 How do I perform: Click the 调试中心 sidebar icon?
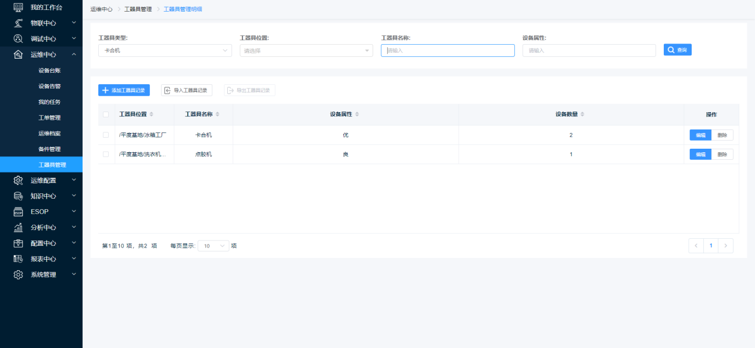pyautogui.click(x=18, y=38)
